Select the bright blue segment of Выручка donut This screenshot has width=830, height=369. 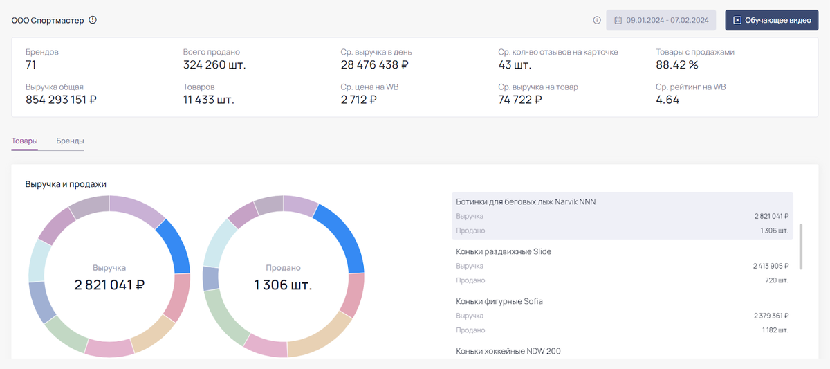point(174,246)
